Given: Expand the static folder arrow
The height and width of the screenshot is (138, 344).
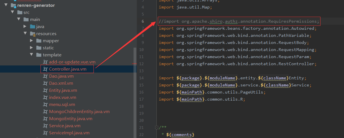Looking at the screenshot, I should [x=32, y=48].
